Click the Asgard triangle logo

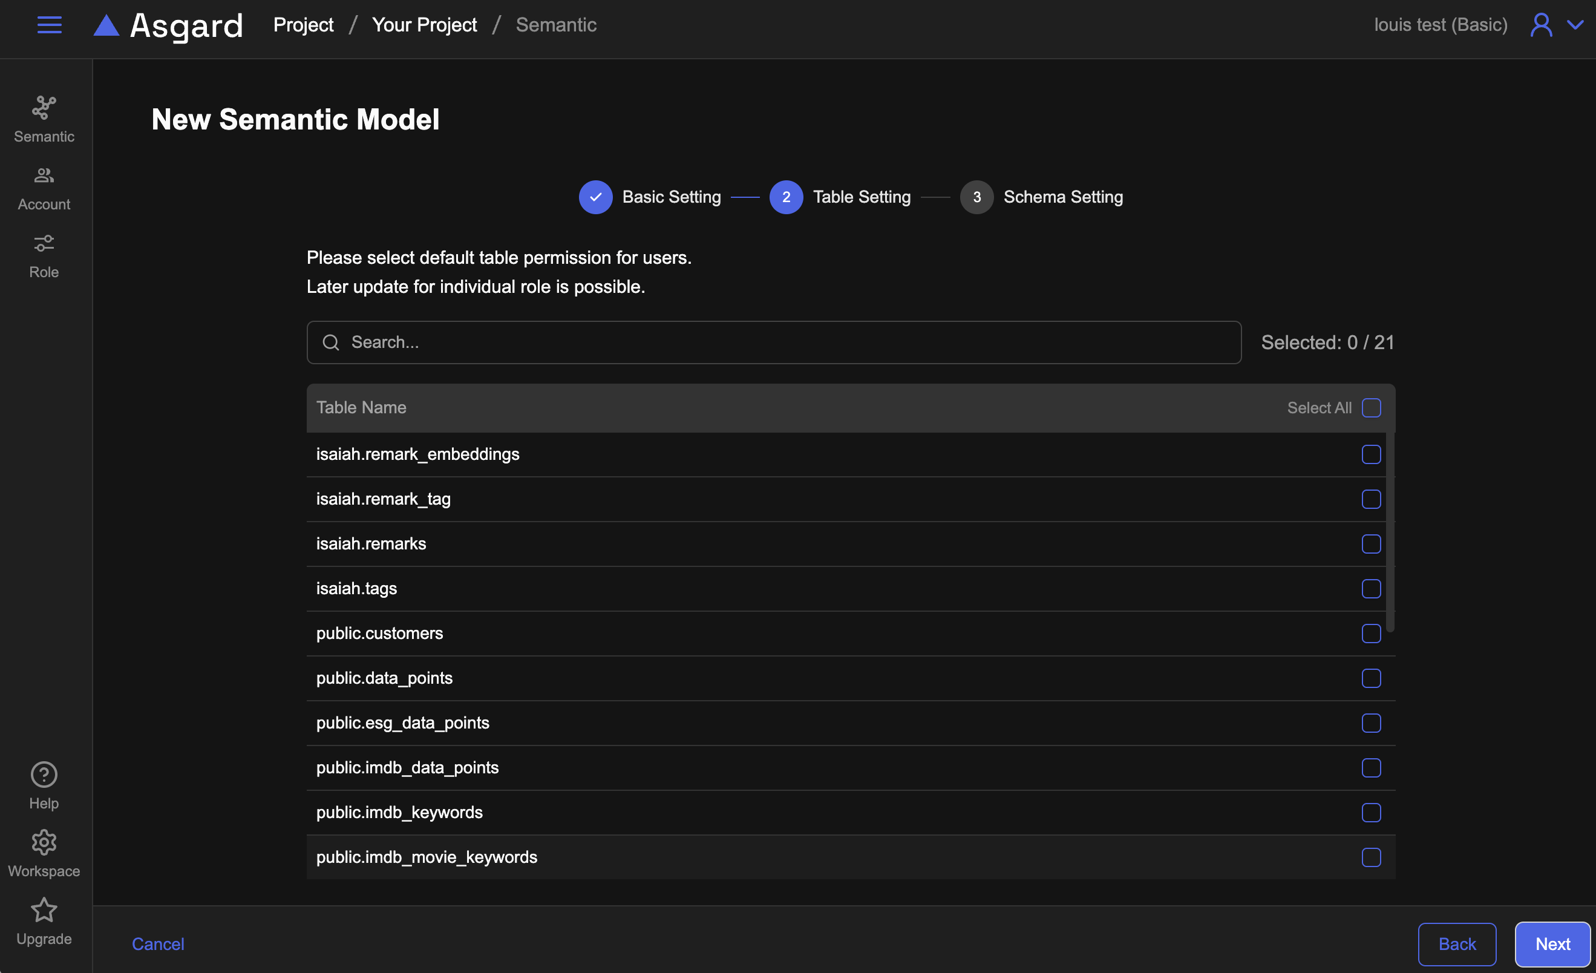coord(106,25)
